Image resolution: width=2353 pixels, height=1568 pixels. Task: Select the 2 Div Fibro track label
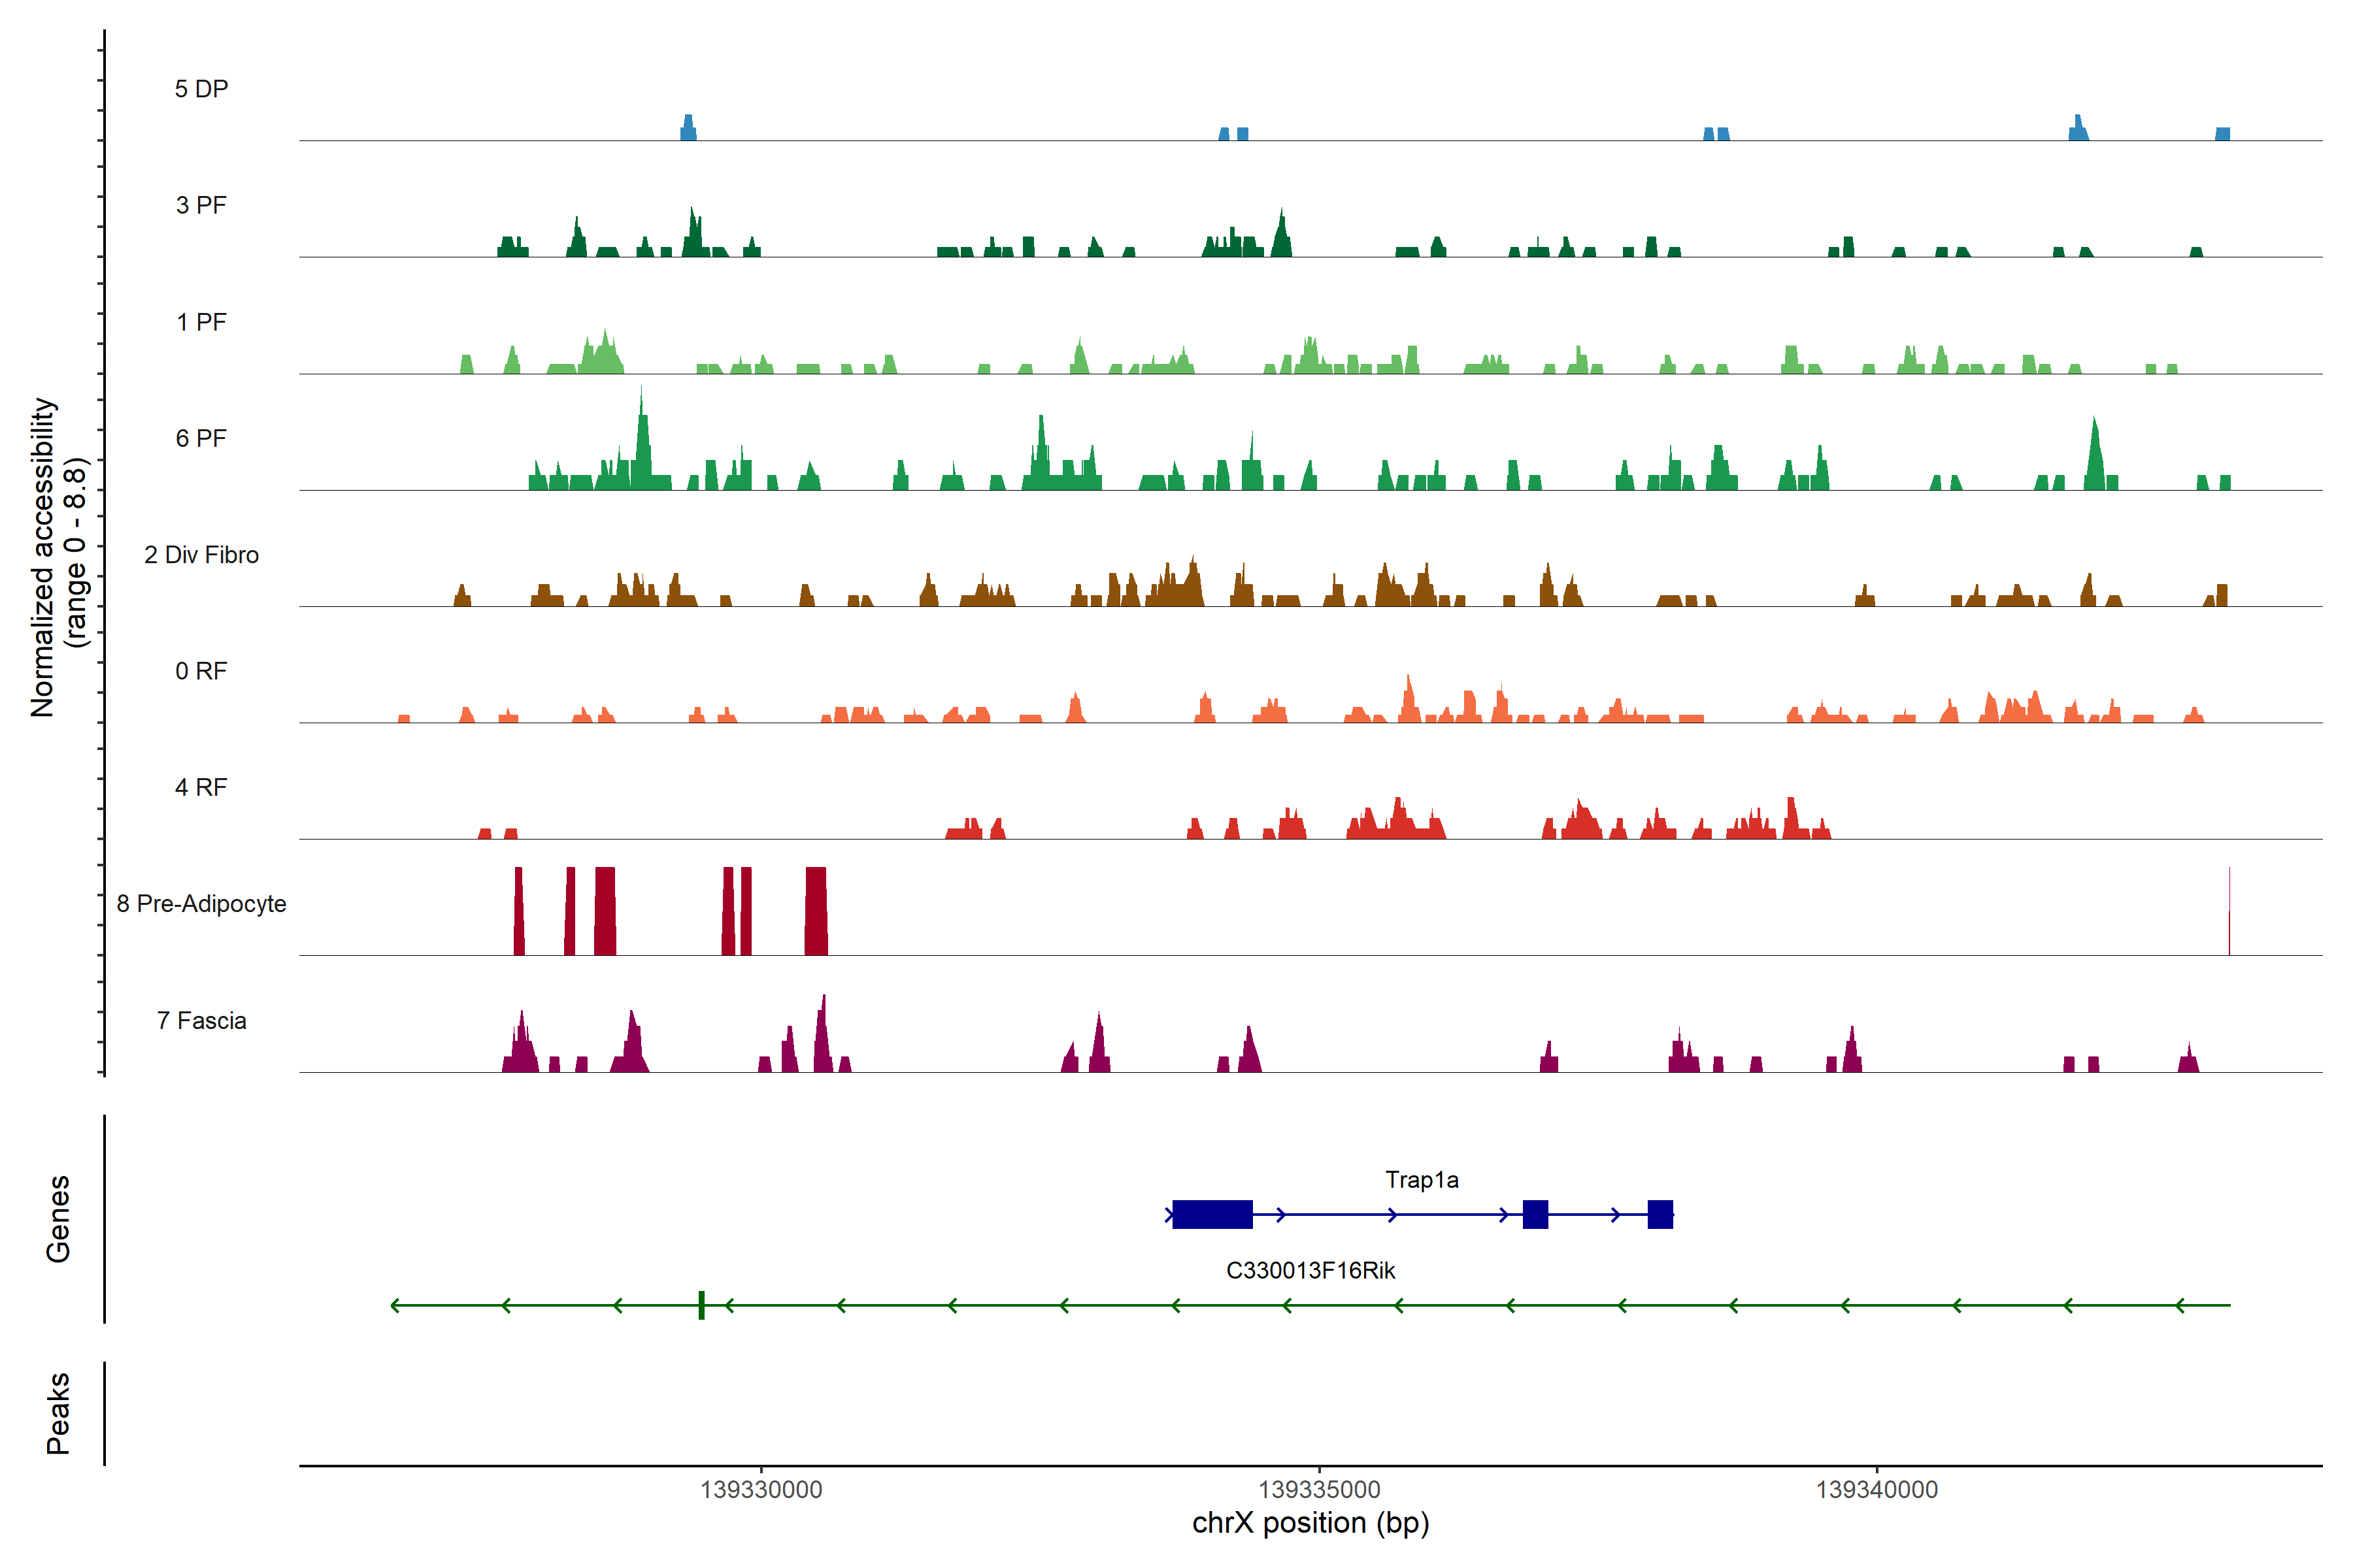coord(201,555)
